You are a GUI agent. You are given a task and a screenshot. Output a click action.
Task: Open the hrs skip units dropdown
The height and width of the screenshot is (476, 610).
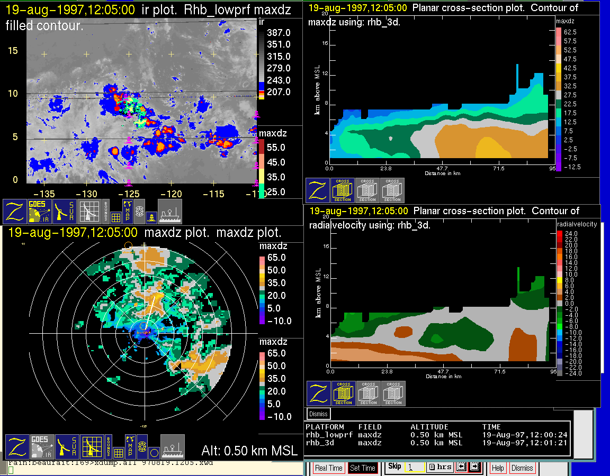[x=439, y=468]
